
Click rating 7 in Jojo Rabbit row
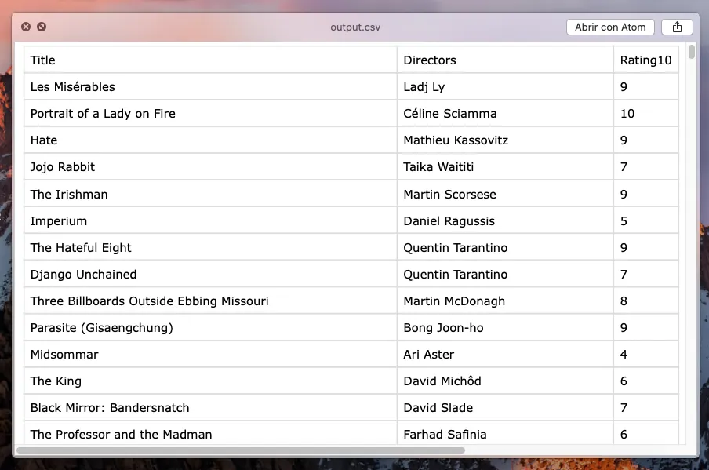[x=645, y=167]
